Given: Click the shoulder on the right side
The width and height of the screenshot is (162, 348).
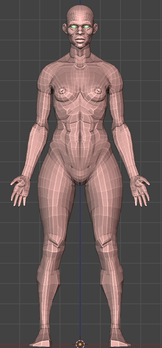Looking at the screenshot, I should tap(115, 77).
